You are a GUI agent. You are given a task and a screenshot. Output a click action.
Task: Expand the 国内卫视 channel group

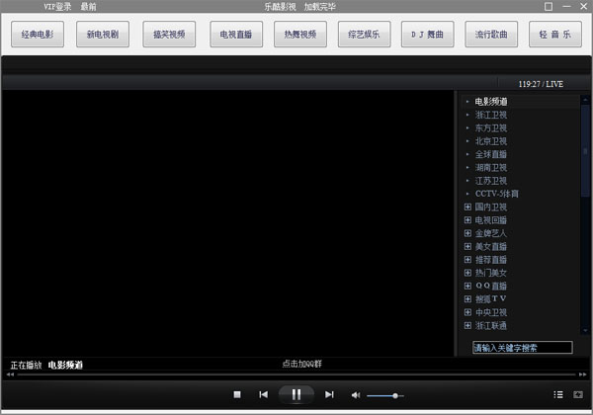[467, 207]
